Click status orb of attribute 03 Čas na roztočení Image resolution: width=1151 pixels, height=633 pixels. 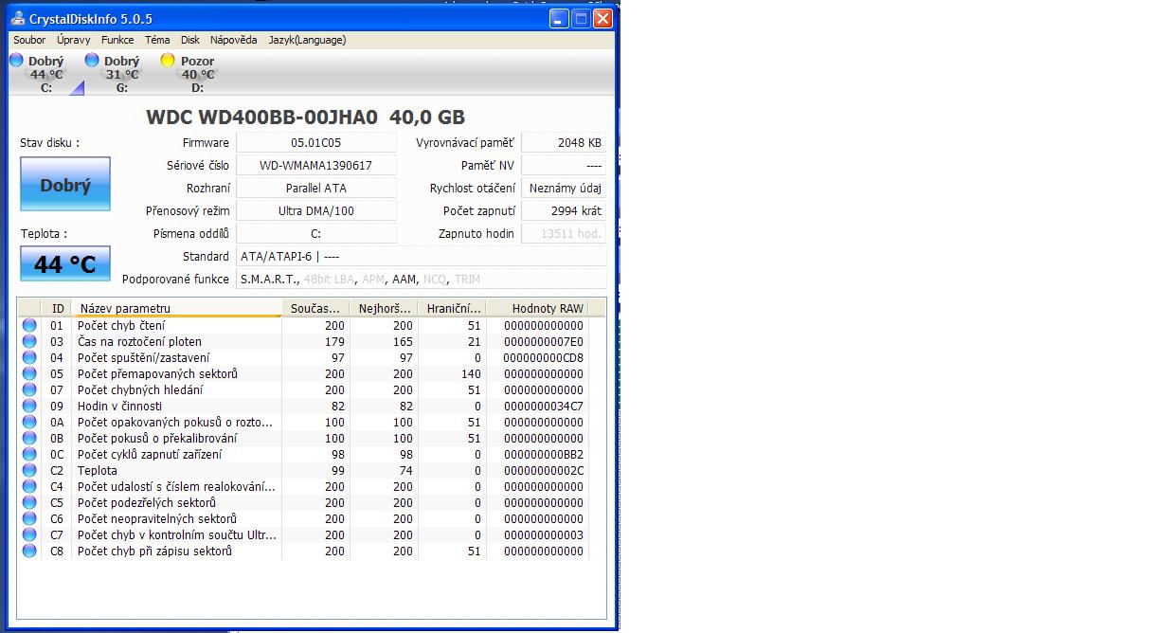pos(29,341)
